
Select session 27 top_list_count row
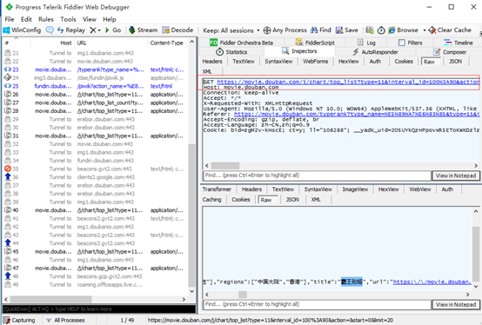96,103
